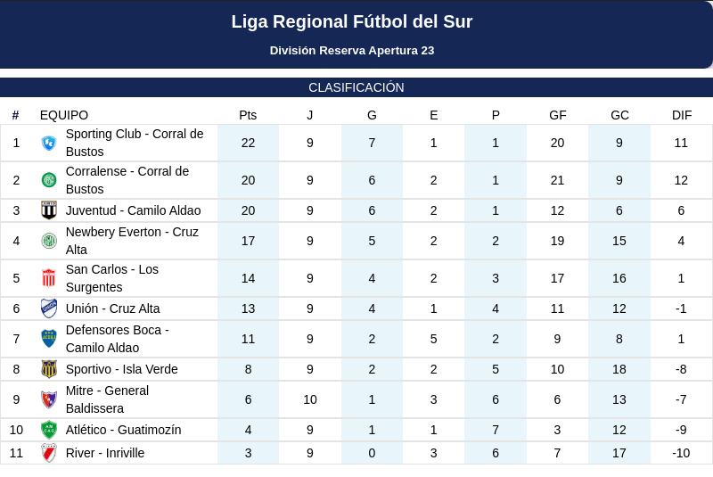
Task: Select the Unión - Cruz Alta team name
Action: pyautogui.click(x=113, y=308)
